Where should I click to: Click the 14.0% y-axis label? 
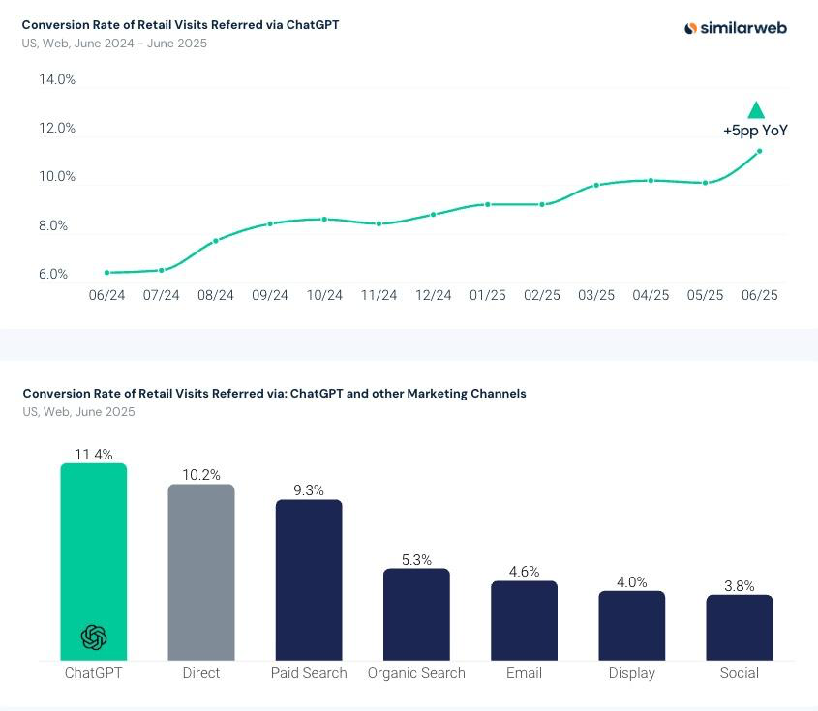tap(57, 79)
